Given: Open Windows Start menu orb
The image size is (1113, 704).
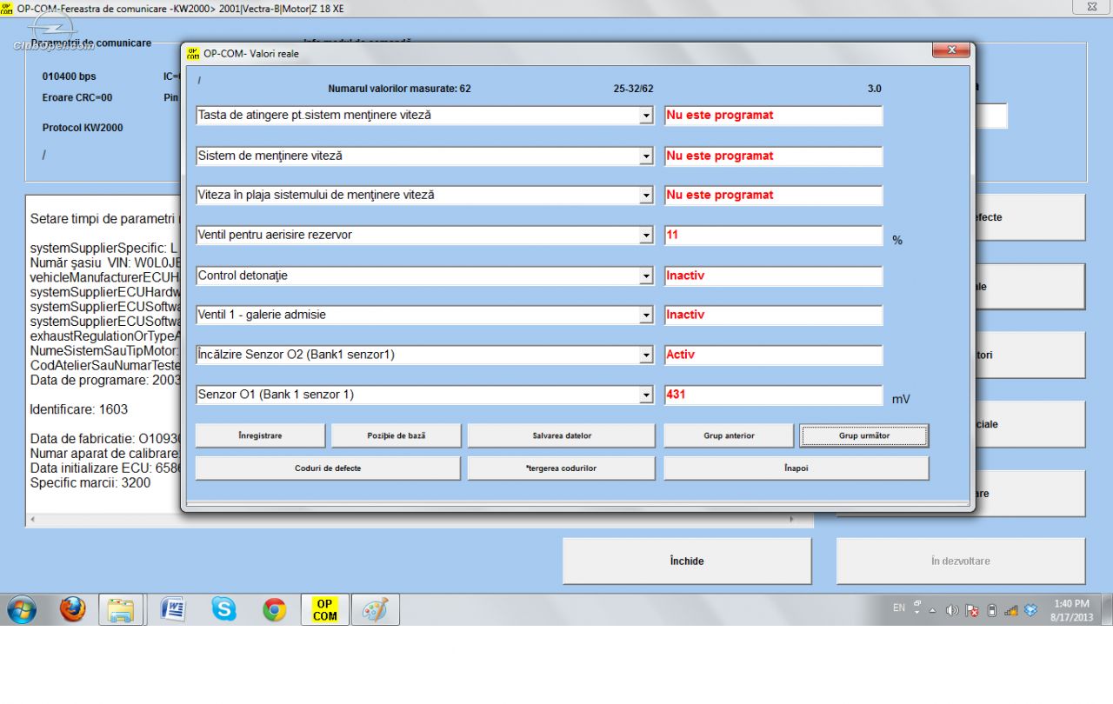Looking at the screenshot, I should [22, 609].
